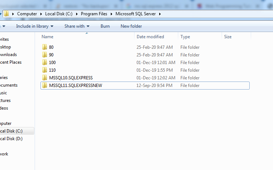Click the MSSQL10.SQLEXPRESS folder icon
This screenshot has height=170, width=273.
coord(44,78)
